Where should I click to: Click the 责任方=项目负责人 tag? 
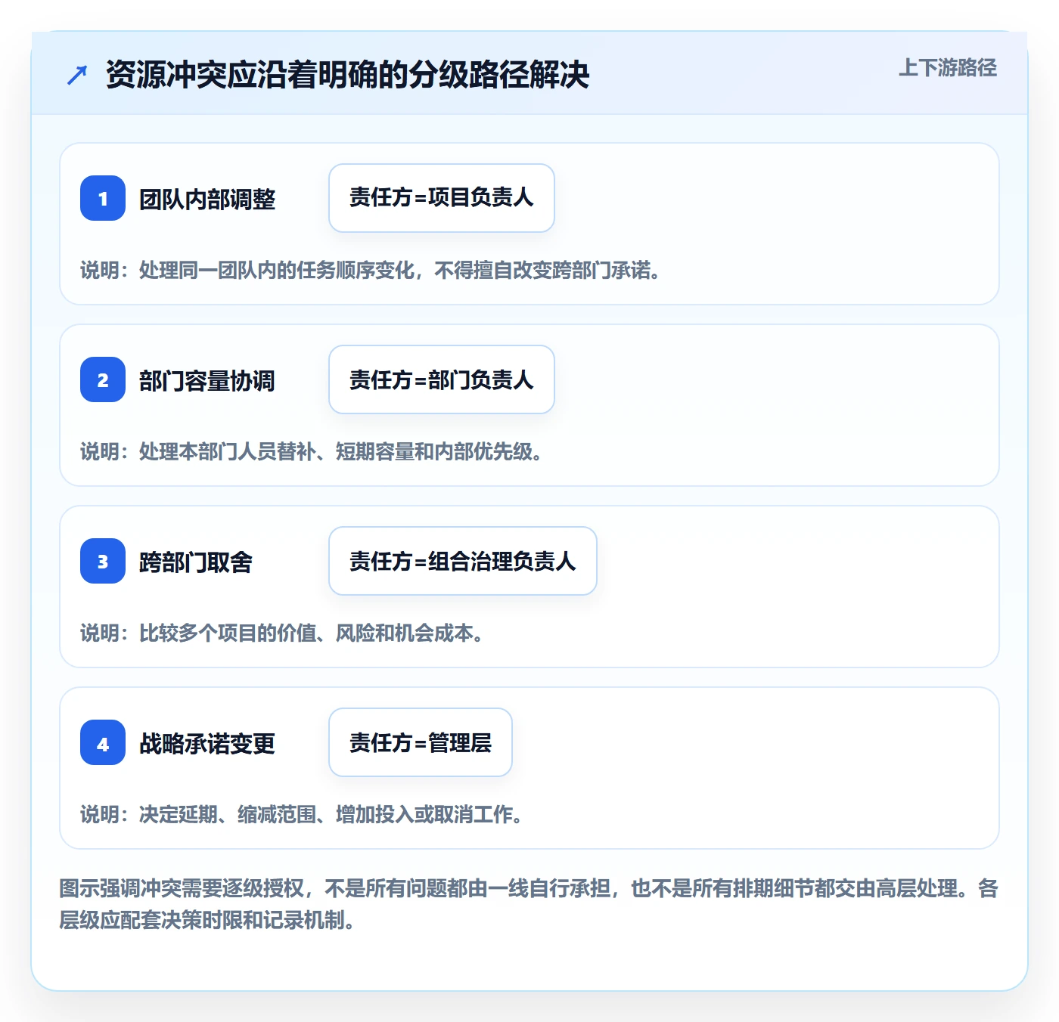pyautogui.click(x=442, y=198)
